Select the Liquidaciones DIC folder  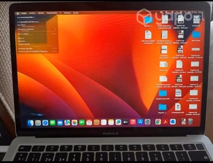point(163,93)
